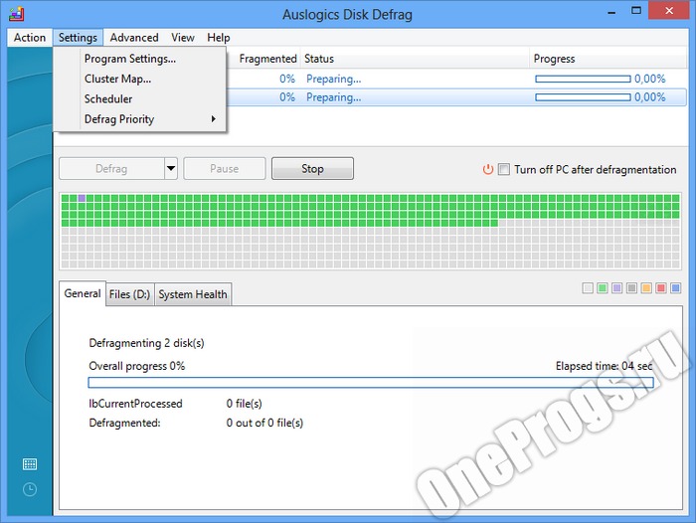Viewport: 696px width, 523px height.
Task: Open the Advanced menu
Action: pyautogui.click(x=134, y=38)
